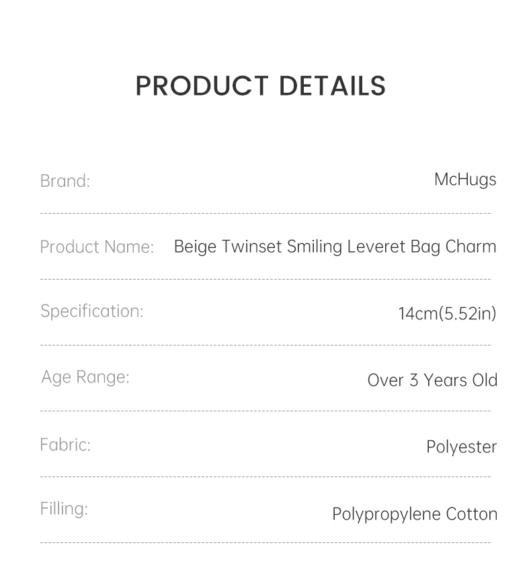Select the McHugs brand value
The width and height of the screenshot is (531, 578).
(x=465, y=179)
